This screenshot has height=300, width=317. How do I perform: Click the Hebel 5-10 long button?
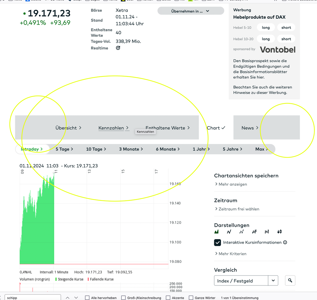point(266,28)
